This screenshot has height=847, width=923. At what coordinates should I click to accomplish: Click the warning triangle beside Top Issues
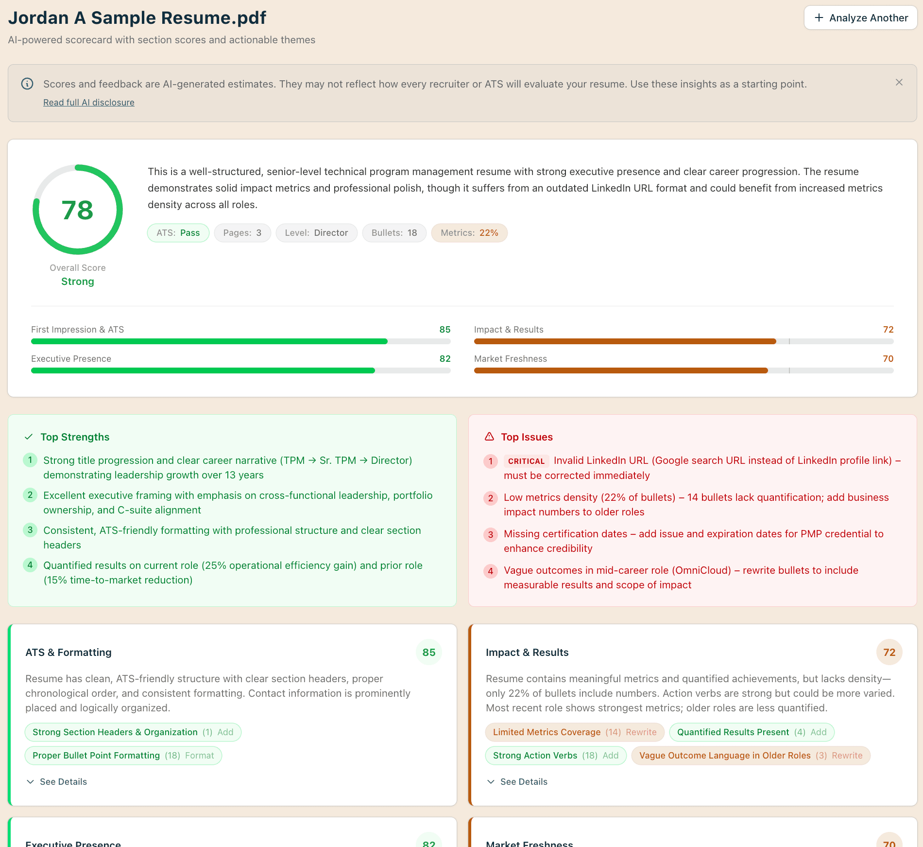(x=490, y=437)
